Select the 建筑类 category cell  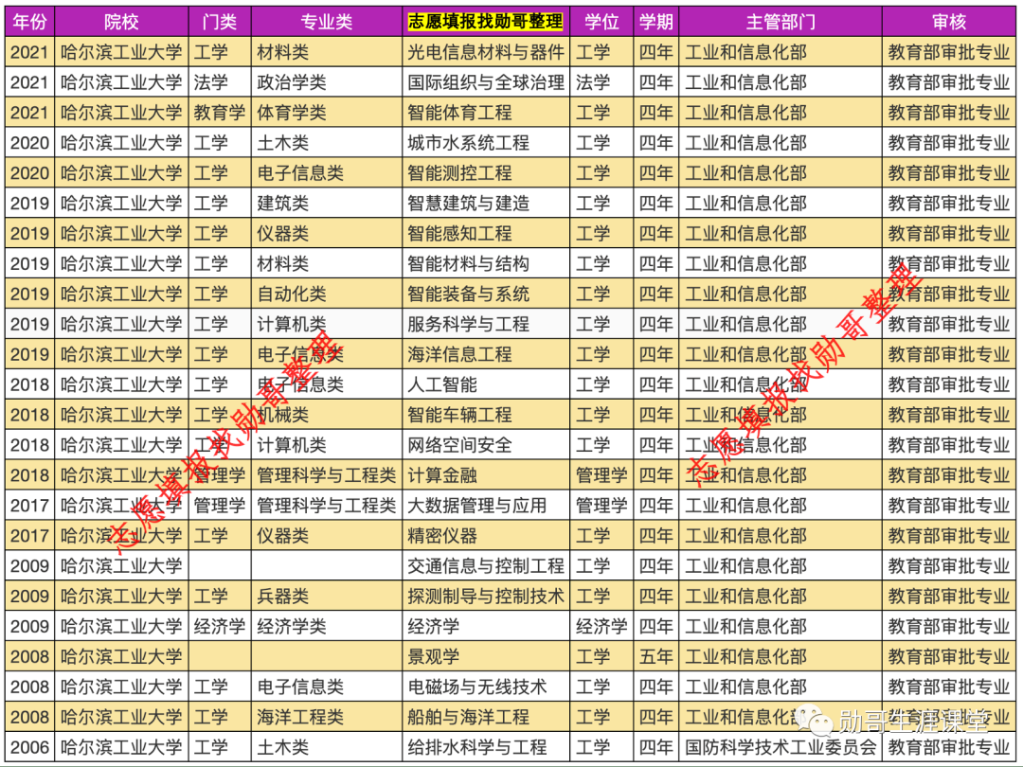pyautogui.click(x=326, y=203)
